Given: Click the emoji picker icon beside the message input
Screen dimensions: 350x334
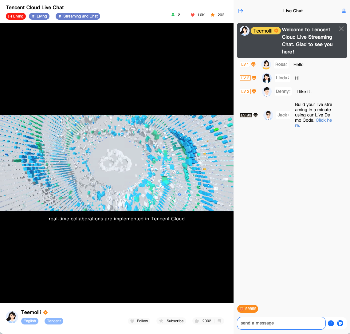Looking at the screenshot, I should point(331,323).
